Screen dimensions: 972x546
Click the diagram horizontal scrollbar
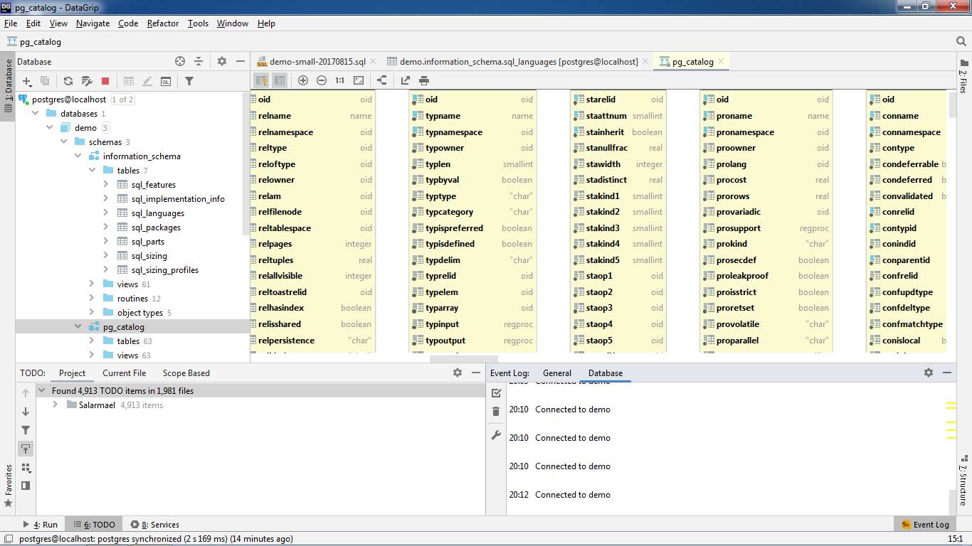pyautogui.click(x=464, y=358)
